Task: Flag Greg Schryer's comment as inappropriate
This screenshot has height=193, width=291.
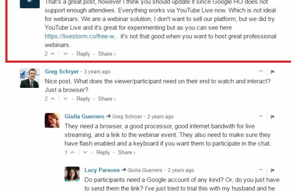Action: 272,72
